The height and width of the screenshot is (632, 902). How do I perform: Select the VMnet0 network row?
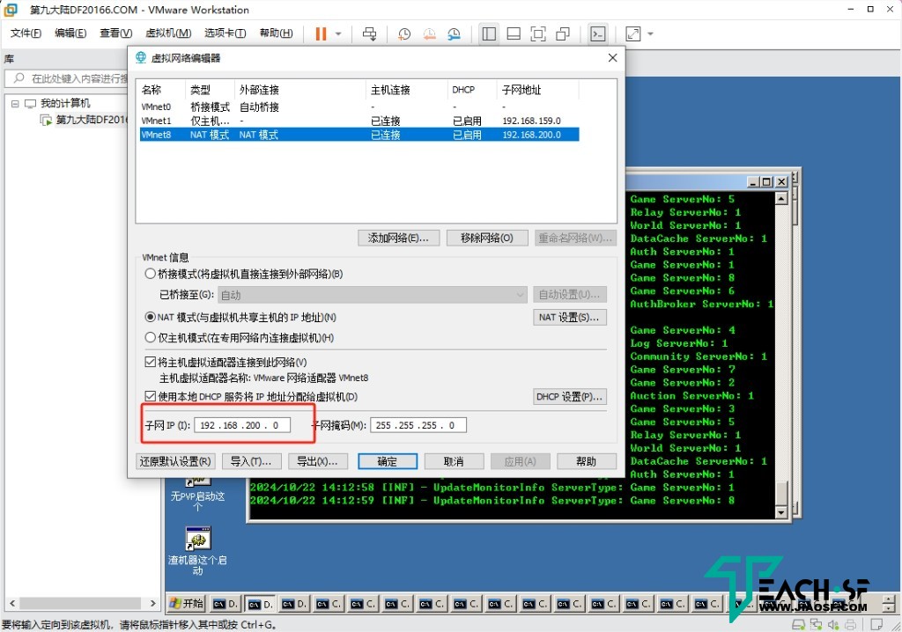click(359, 107)
